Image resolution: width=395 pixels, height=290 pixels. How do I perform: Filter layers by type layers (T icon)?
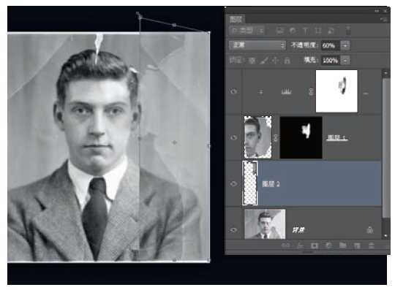tap(306, 31)
